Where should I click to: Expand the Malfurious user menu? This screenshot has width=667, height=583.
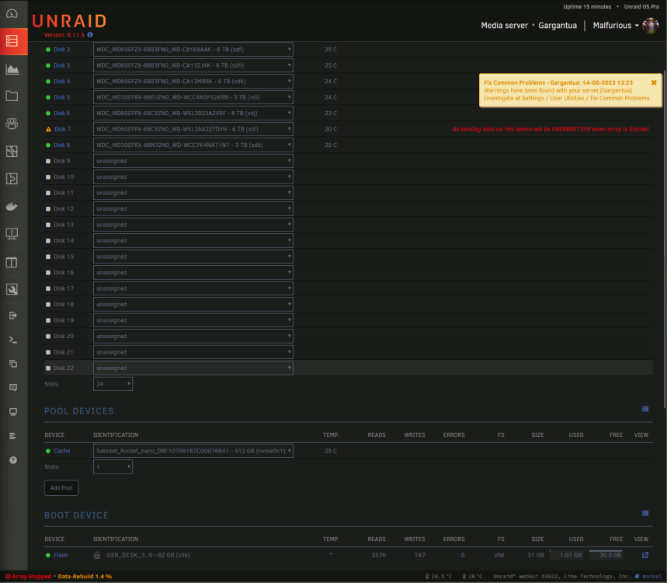(x=616, y=26)
